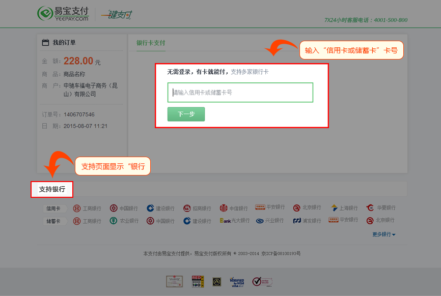Image resolution: width=441 pixels, height=296 pixels.
Task: Select 中国银行 in the 信用卡 row
Action: [124, 209]
